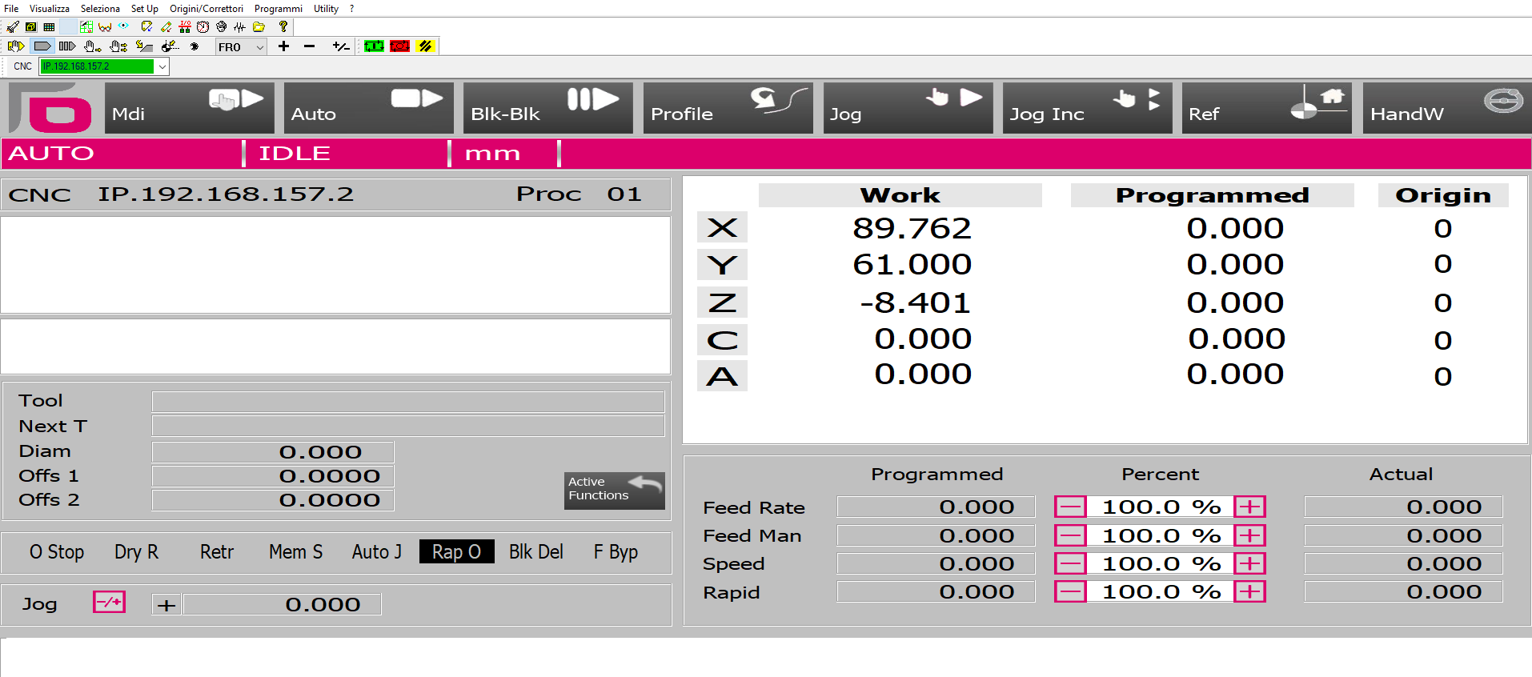This screenshot has height=677, width=1532.
Task: Toggle the pink Jog sign button
Action: click(x=110, y=602)
